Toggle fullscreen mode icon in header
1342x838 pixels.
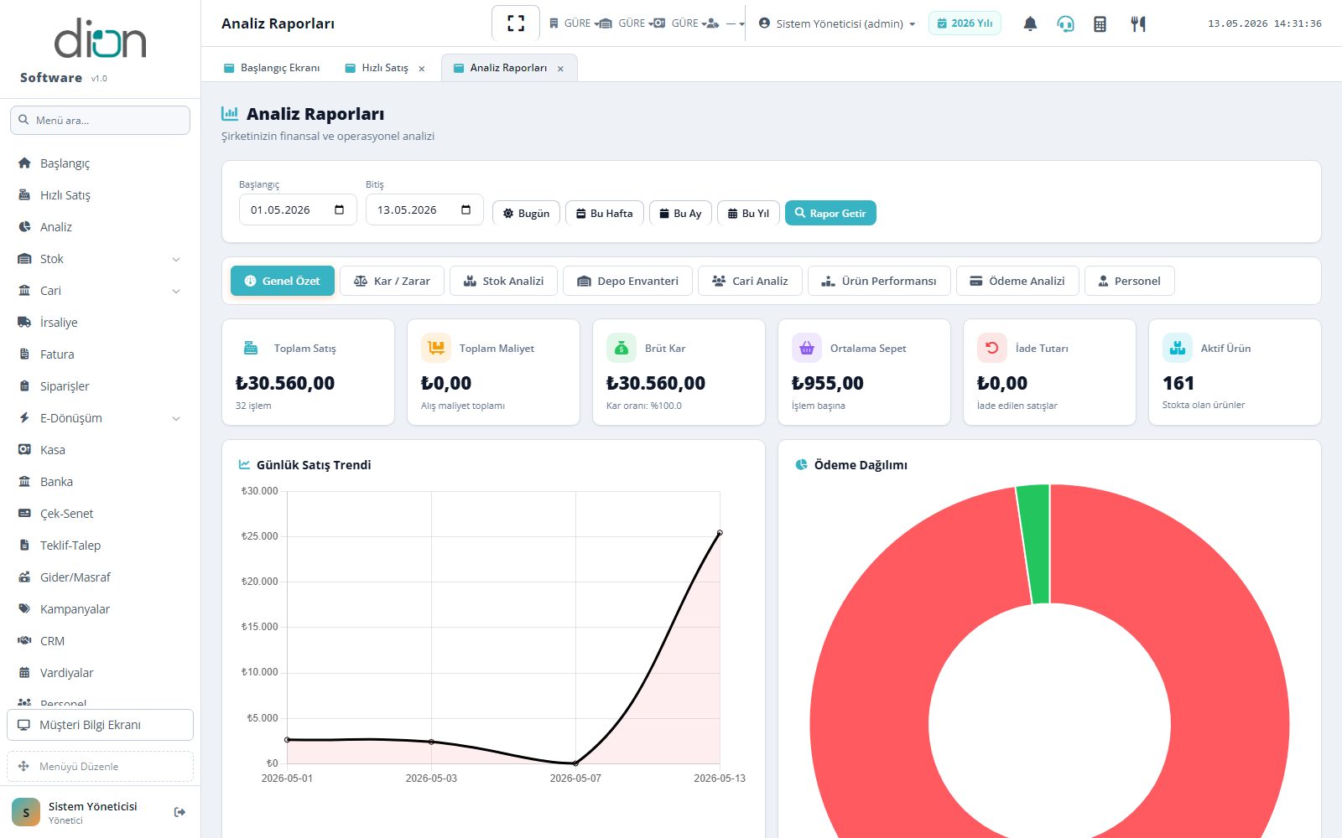516,23
